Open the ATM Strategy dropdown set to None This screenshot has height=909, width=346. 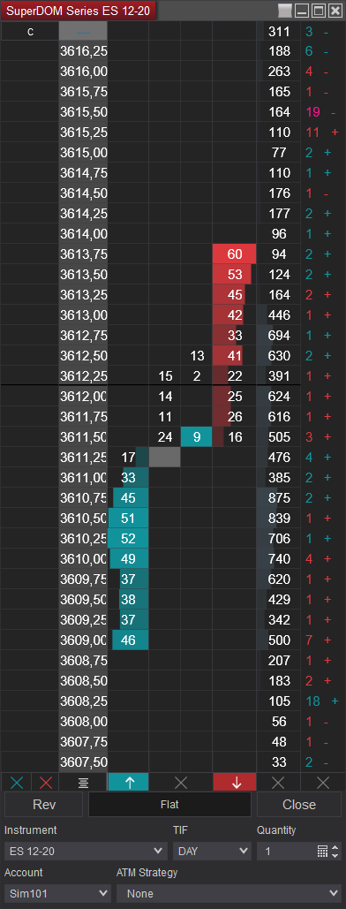pyautogui.click(x=229, y=893)
